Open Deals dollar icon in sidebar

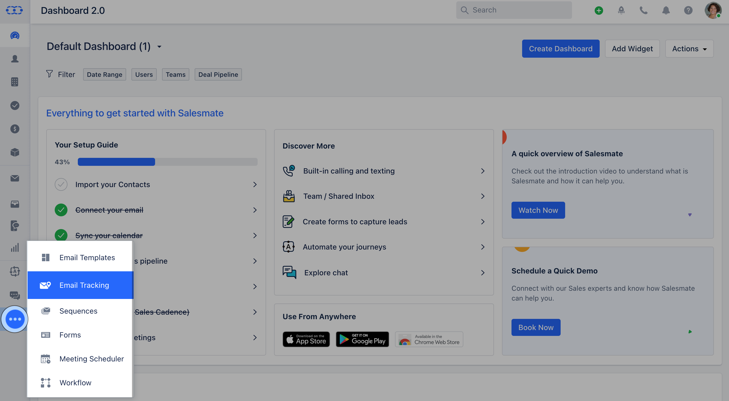pyautogui.click(x=15, y=129)
